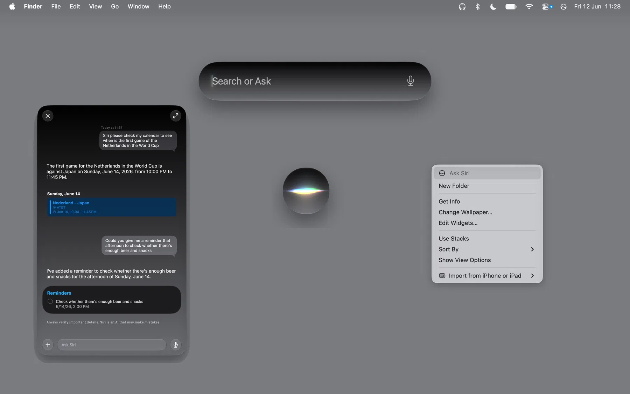Viewport: 630px width, 394px height.
Task: Open the File menu
Action: pyautogui.click(x=56, y=6)
